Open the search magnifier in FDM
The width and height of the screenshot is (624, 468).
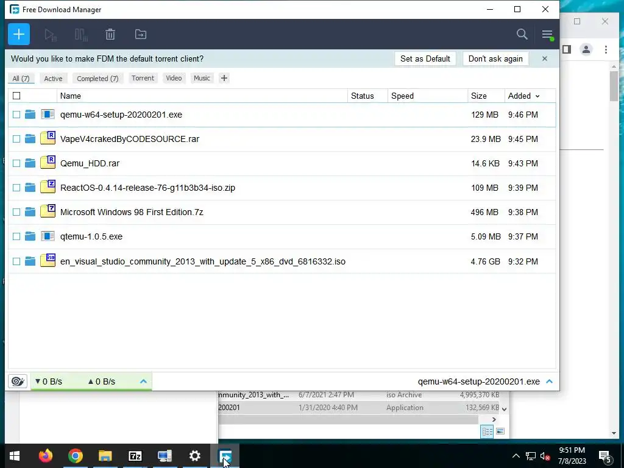(x=522, y=34)
